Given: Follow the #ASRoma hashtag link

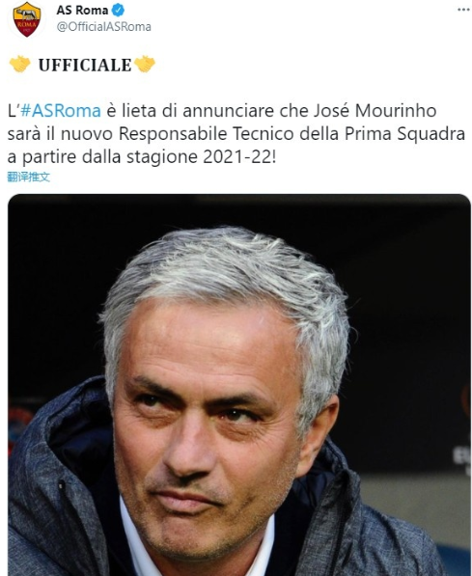Looking at the screenshot, I should pyautogui.click(x=61, y=111).
